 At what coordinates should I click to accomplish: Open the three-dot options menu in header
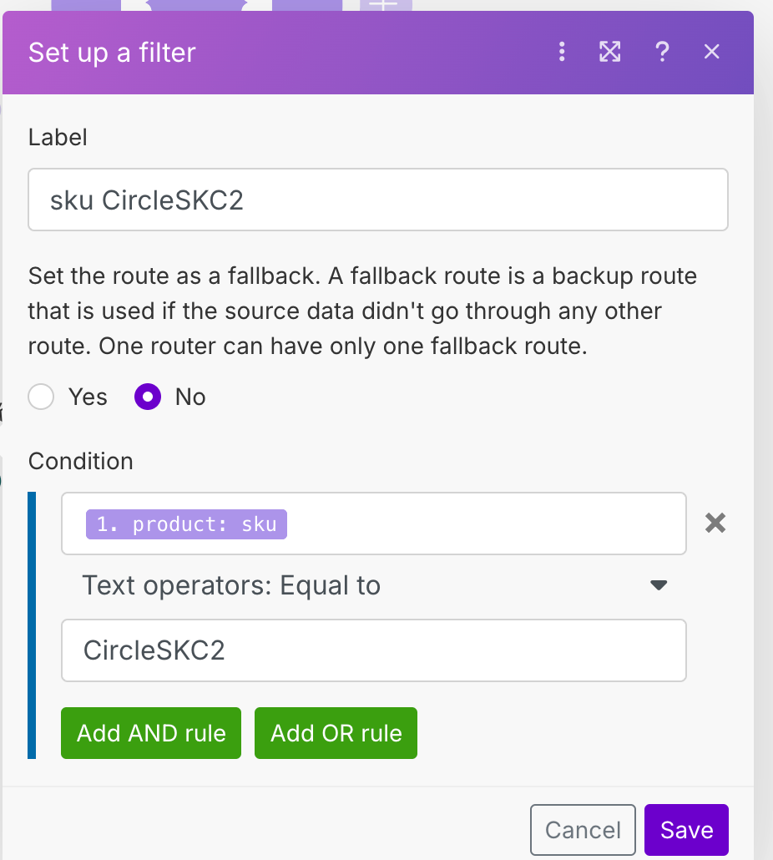click(x=562, y=52)
